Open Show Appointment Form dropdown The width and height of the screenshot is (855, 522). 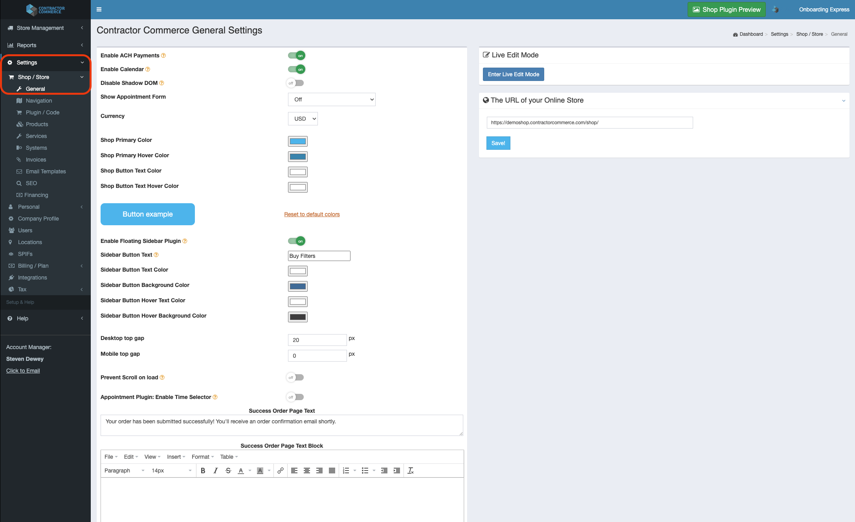click(x=332, y=99)
